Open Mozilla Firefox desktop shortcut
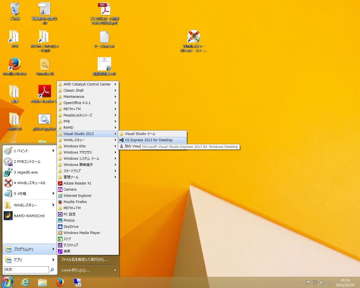This screenshot has width=360, height=288. [x=15, y=65]
